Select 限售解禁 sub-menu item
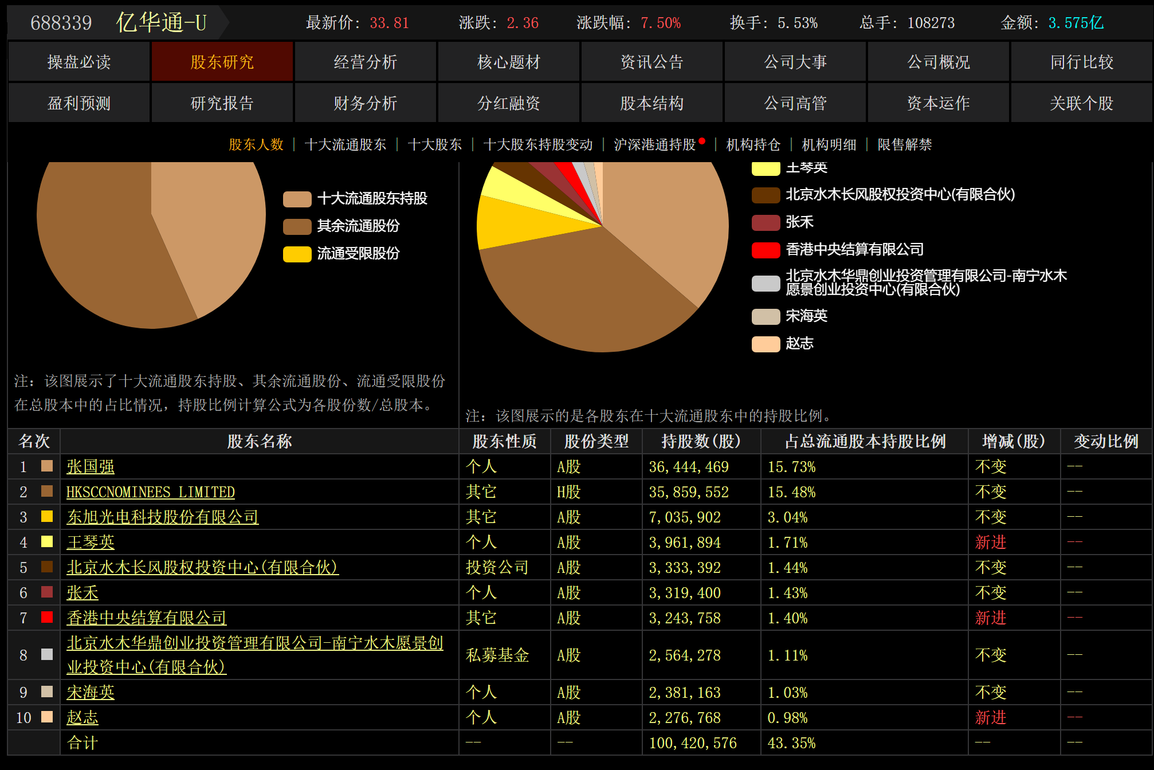The image size is (1154, 770). coord(904,144)
